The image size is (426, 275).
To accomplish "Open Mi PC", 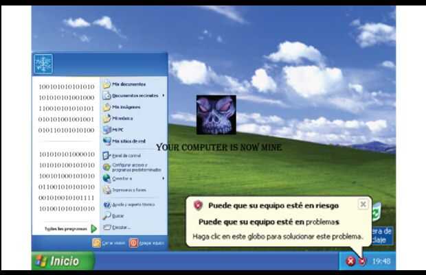I will tap(113, 130).
